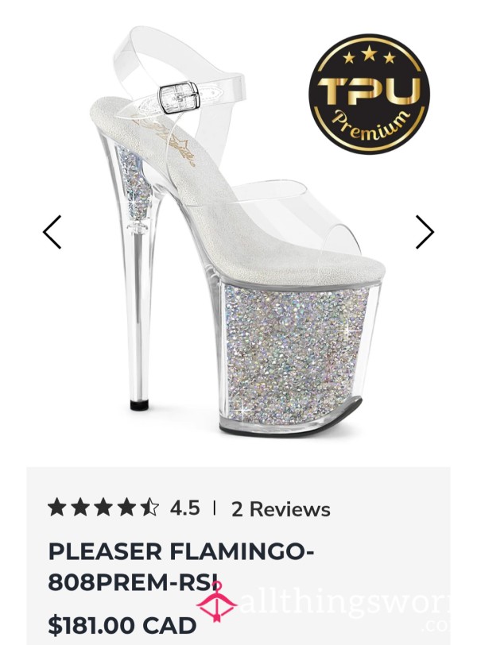Viewport: 477px width, 645px height.
Task: Open the 2 Reviews link
Action: click(281, 509)
